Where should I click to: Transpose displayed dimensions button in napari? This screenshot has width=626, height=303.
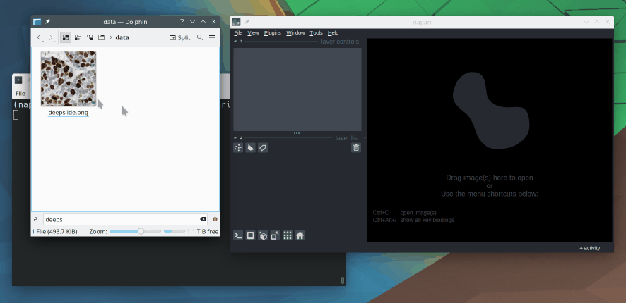click(x=275, y=235)
